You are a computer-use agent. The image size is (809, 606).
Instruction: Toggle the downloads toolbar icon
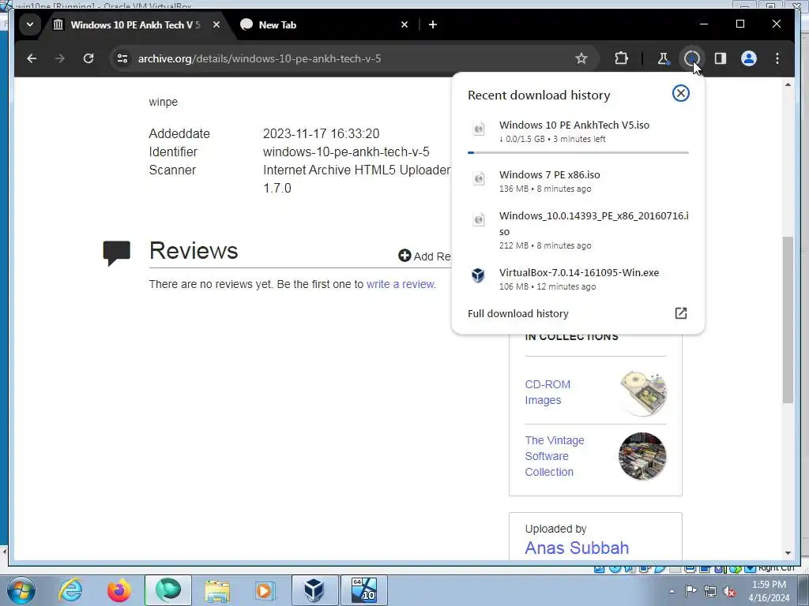click(x=691, y=58)
